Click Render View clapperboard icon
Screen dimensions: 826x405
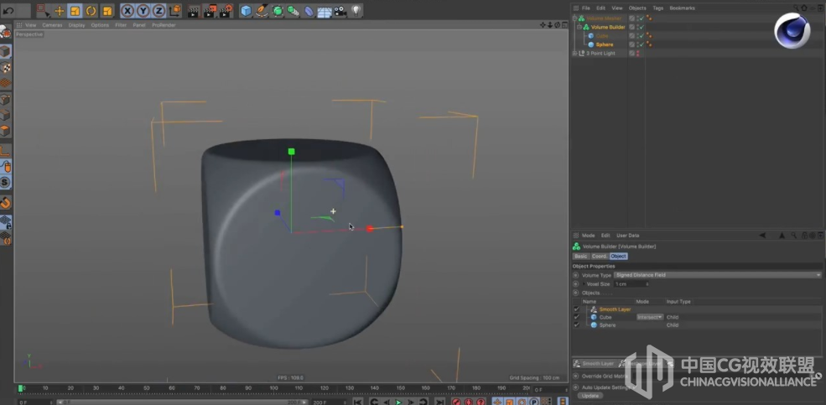click(x=194, y=11)
